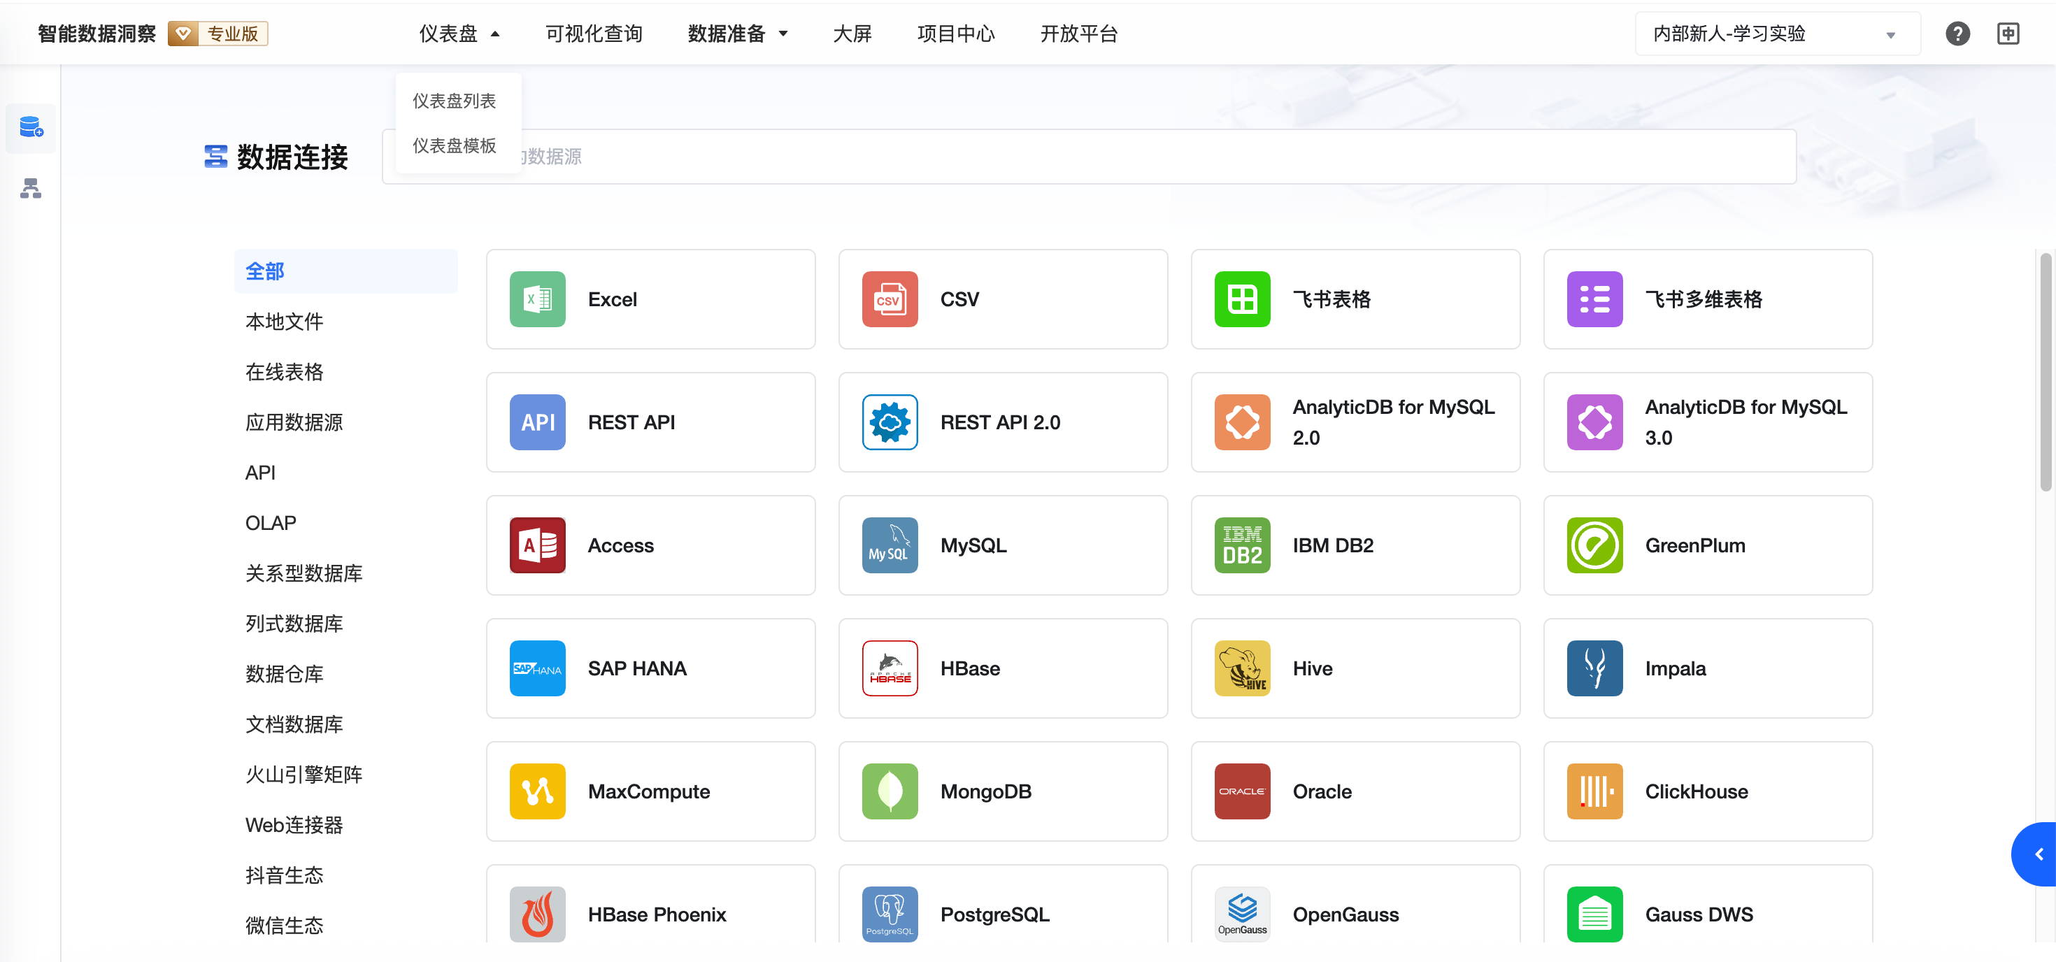Filter by Web连接器
Viewport: 2056px width, 962px height.
294,824
